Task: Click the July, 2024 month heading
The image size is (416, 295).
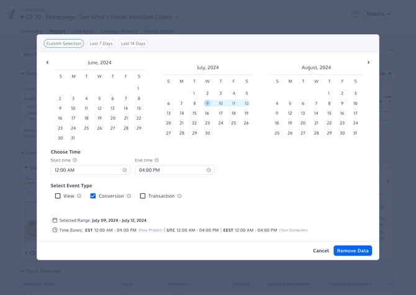Action: tap(208, 68)
